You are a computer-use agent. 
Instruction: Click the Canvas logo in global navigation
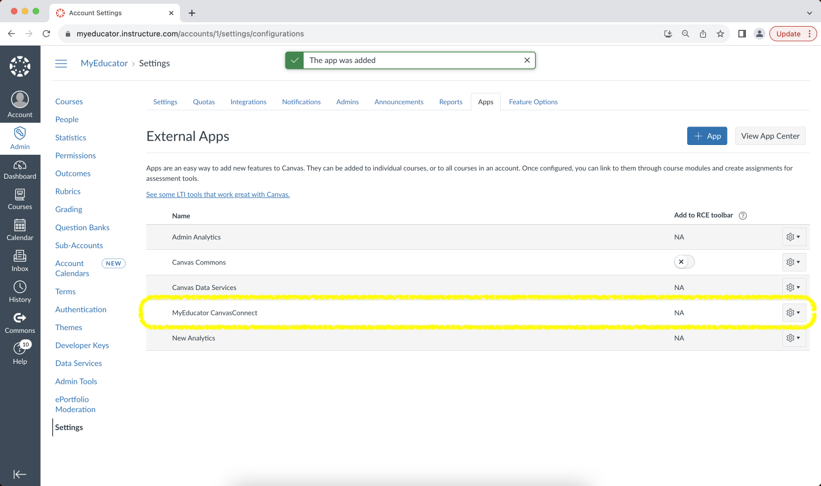20,66
